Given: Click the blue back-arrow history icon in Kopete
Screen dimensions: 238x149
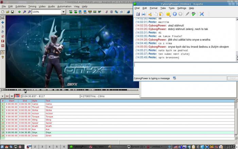Looking at the screenshot, I should [175, 14].
